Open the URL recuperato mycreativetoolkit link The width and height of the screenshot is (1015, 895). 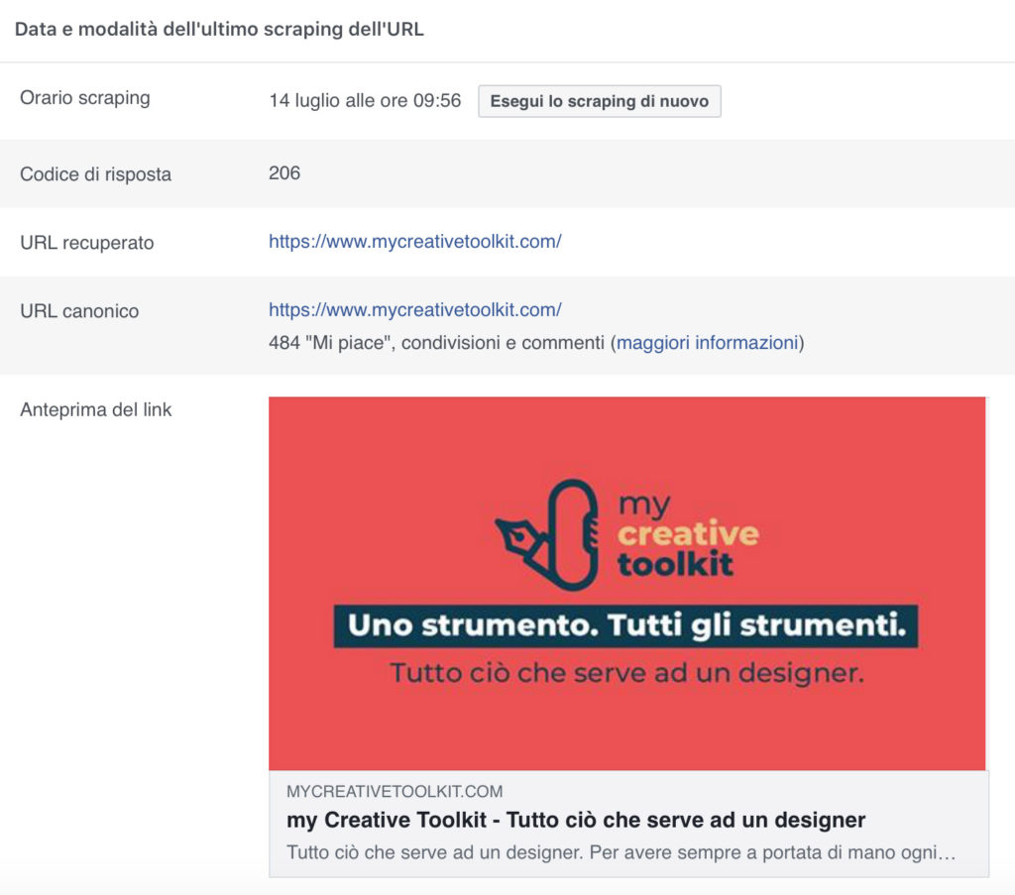pos(415,242)
